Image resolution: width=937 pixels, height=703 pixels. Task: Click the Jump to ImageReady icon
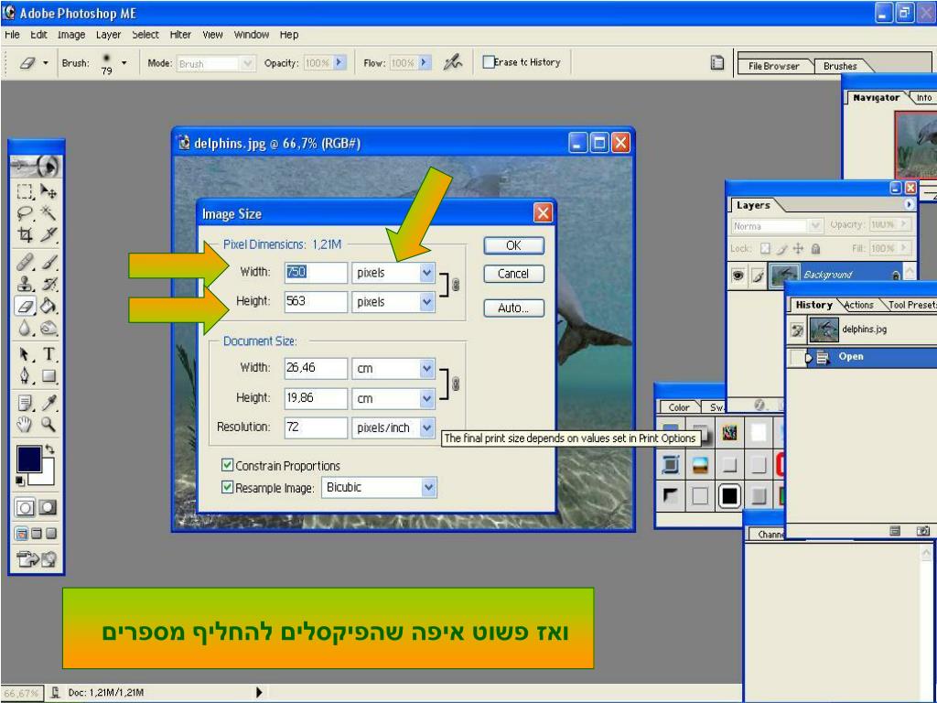(x=36, y=559)
